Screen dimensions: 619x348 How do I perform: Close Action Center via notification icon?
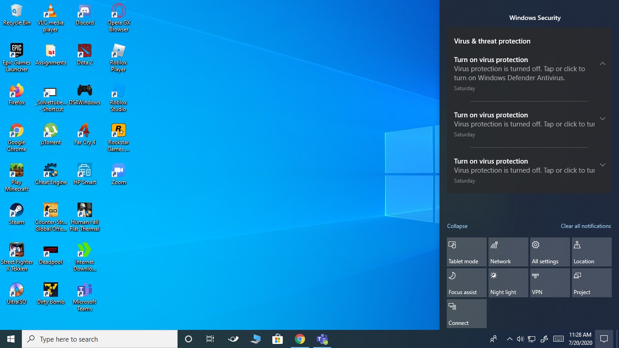[604, 339]
